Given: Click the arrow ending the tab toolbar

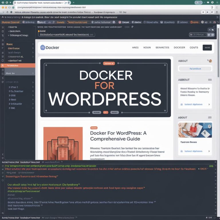Looking at the screenshot, I should [x=218, y=22].
